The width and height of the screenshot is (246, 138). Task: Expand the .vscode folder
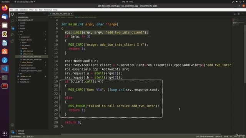(23, 23)
